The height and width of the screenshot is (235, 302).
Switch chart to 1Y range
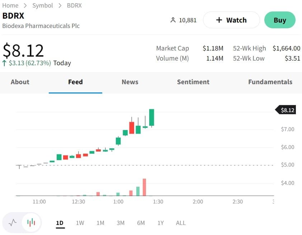(x=160, y=223)
